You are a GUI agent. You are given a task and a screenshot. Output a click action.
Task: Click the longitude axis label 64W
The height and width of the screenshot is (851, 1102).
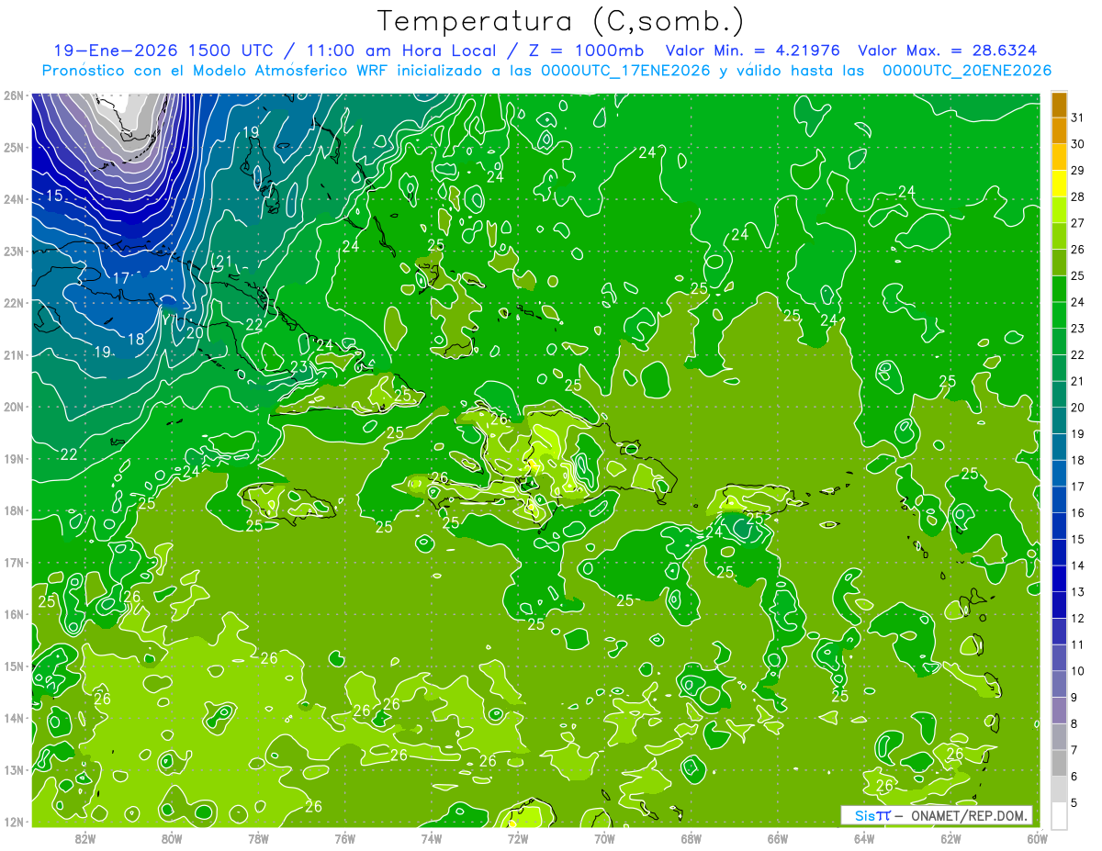pos(863,838)
